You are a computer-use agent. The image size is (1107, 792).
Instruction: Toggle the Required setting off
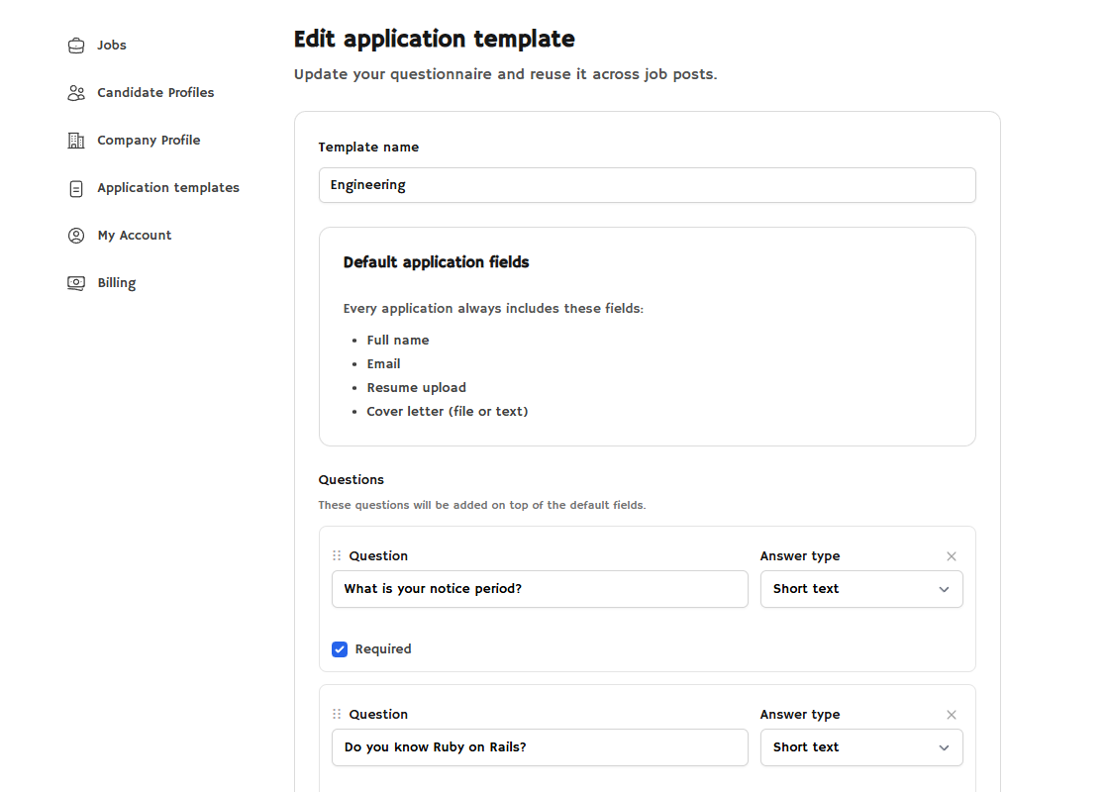point(340,648)
